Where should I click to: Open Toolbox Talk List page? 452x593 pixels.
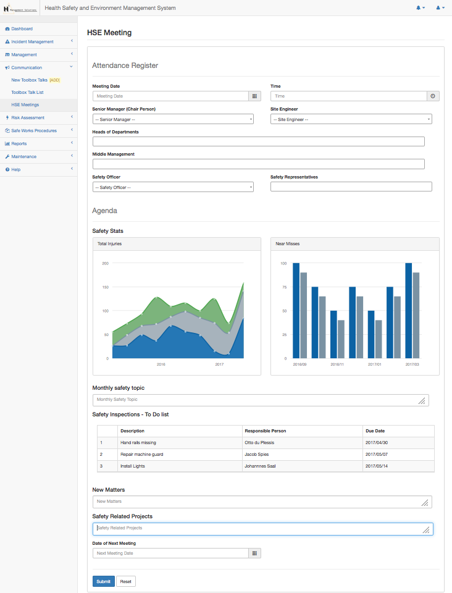27,93
